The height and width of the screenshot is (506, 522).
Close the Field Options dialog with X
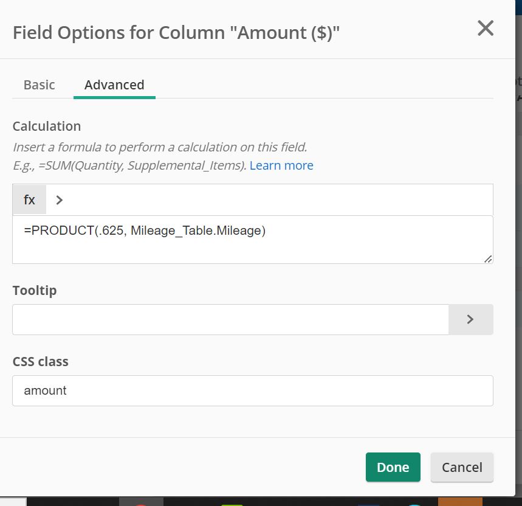[486, 28]
